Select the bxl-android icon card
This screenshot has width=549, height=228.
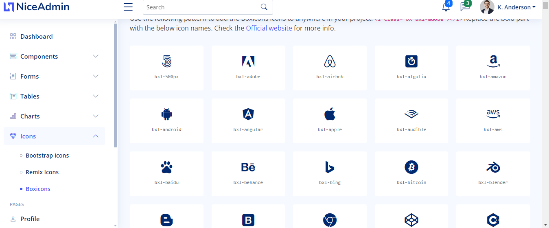(166, 121)
